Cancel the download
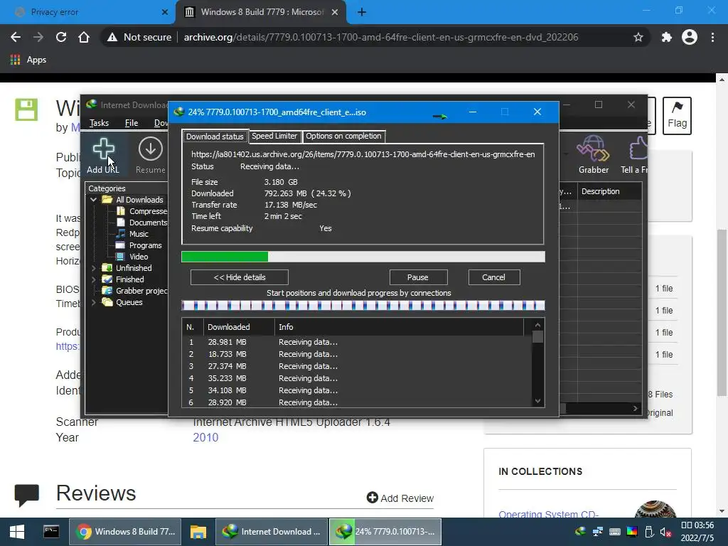 point(493,277)
